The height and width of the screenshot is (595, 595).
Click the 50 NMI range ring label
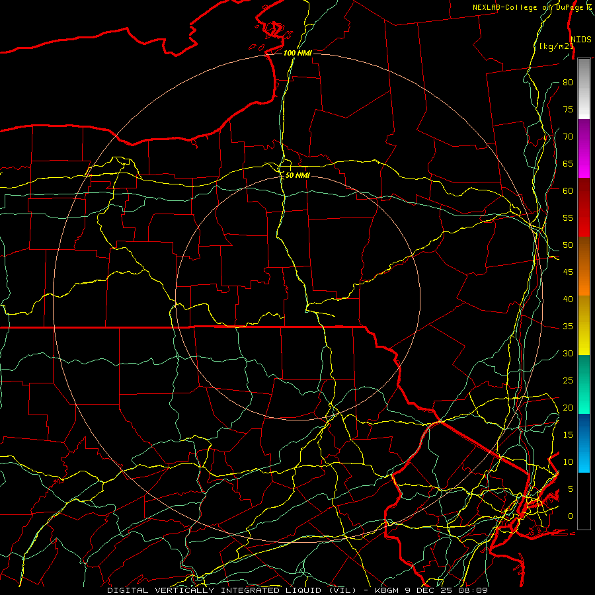[x=297, y=175]
